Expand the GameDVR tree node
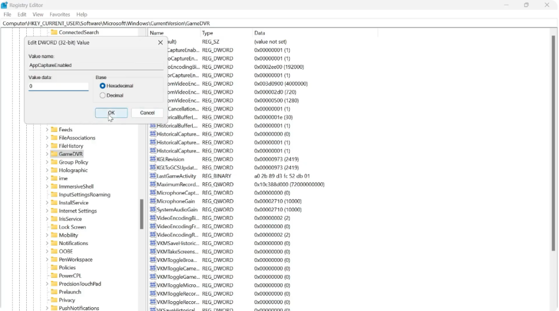559x311 pixels. (47, 154)
